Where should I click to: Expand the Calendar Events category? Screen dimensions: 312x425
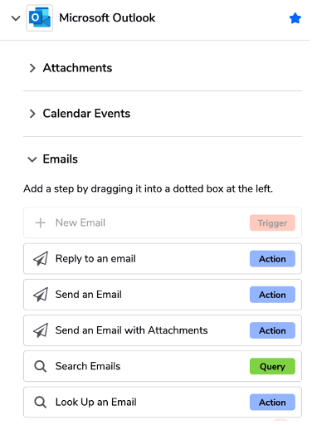coord(32,114)
